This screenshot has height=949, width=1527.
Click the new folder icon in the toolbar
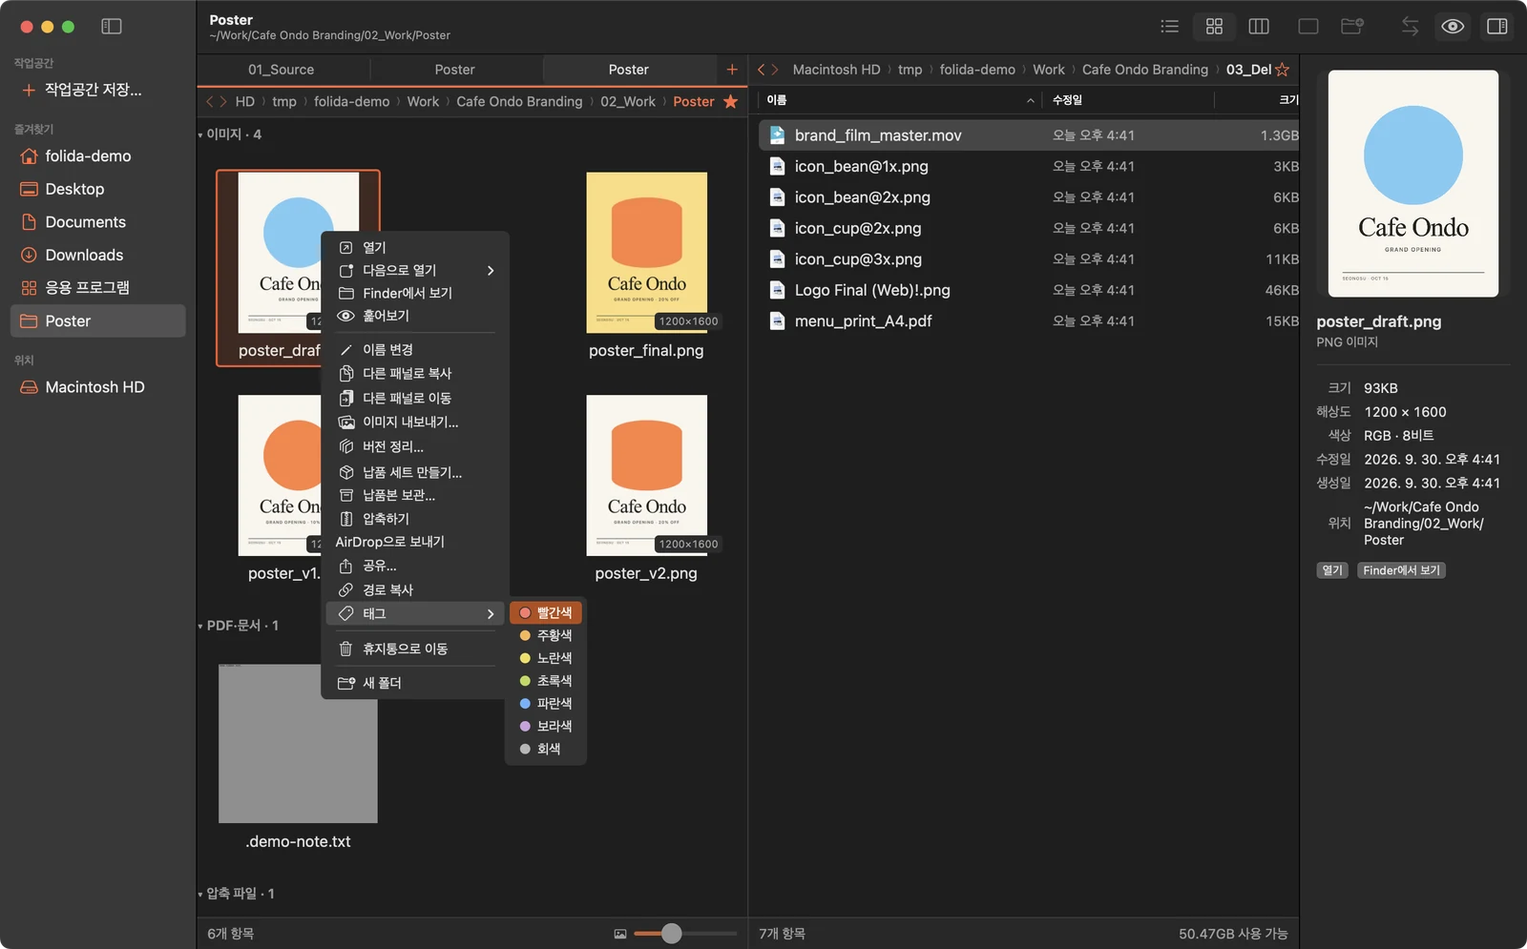click(1352, 27)
